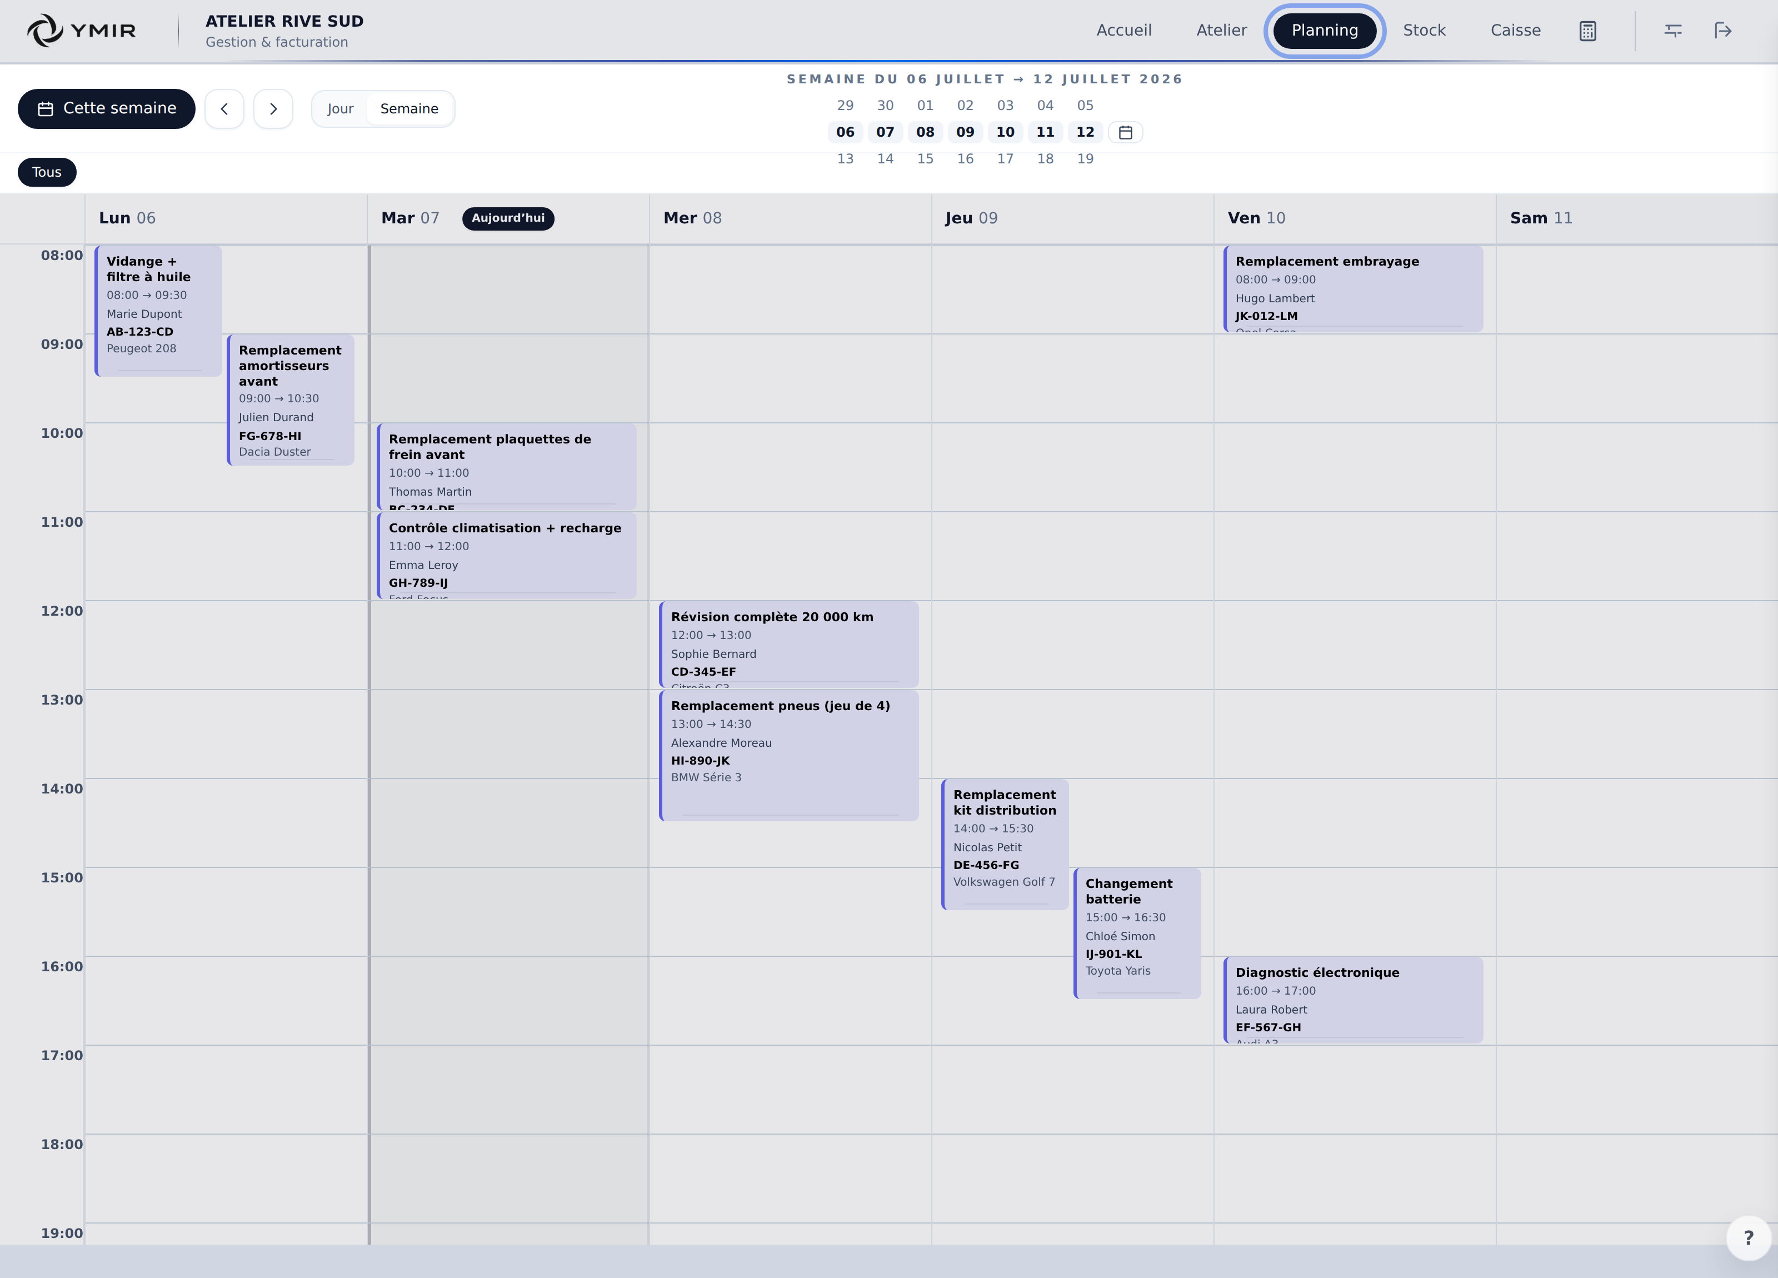
Task: Select day 03 in mini calendar
Action: [1005, 106]
